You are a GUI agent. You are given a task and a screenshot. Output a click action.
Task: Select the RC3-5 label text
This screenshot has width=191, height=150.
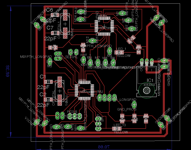(x=72, y=112)
